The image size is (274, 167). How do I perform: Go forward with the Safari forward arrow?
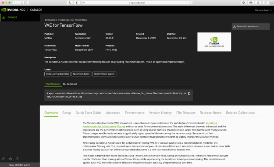tap(19, 3)
